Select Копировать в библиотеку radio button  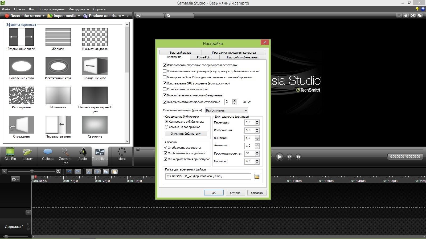(x=167, y=122)
